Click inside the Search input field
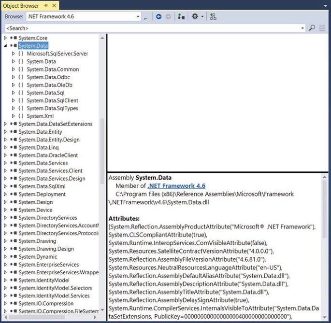 tap(145, 28)
